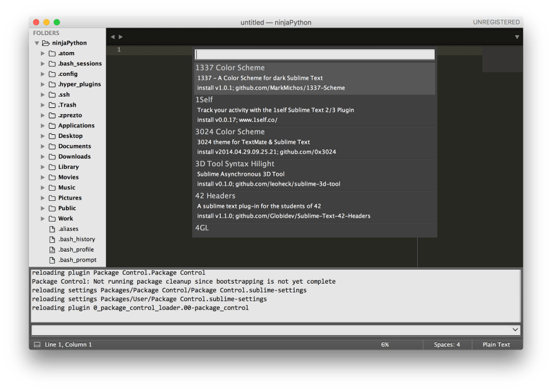Select the 42 Headers package

click(315, 206)
